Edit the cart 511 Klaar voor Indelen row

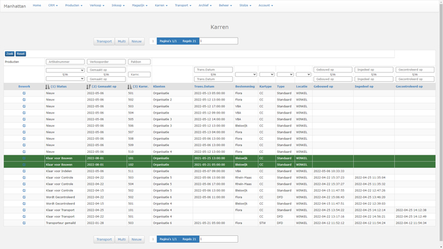pyautogui.click(x=24, y=171)
